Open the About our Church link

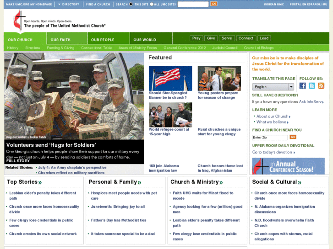pyautogui.click(x=273, y=117)
